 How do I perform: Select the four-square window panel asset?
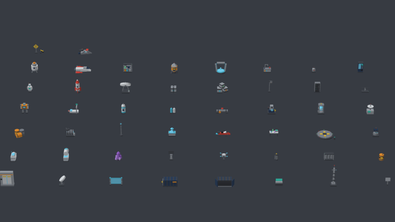pos(173,88)
